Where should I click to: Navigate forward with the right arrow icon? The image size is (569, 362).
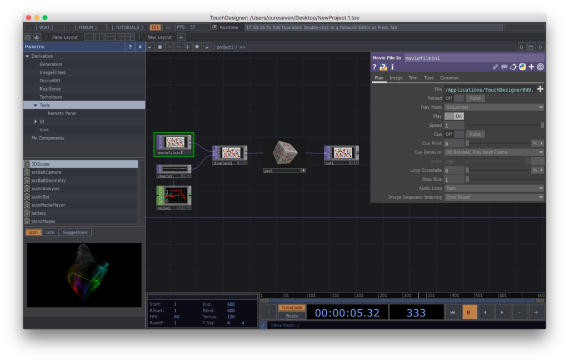tap(178, 47)
